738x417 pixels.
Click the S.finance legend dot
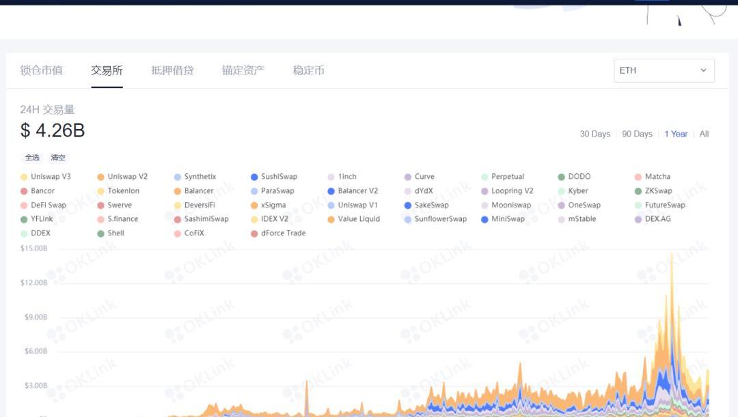point(100,220)
